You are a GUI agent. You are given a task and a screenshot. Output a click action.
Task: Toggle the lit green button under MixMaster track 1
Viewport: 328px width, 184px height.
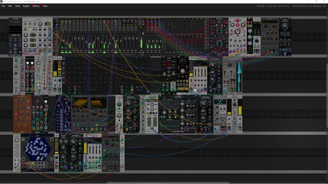click(x=62, y=52)
